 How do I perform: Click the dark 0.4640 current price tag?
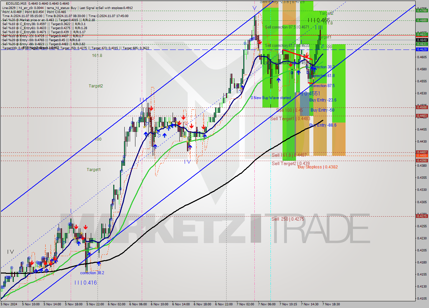click(x=422, y=40)
